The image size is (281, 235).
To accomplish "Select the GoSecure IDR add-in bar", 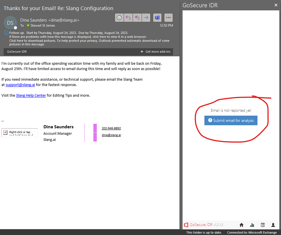I will 17,52.
